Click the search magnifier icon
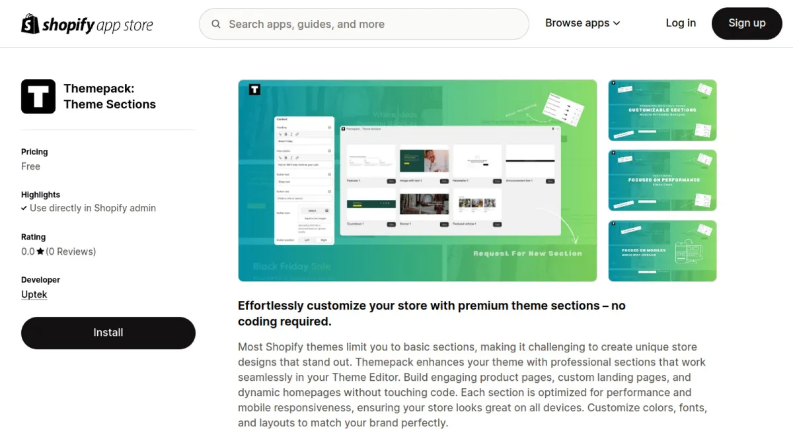793x429 pixels. pos(216,24)
